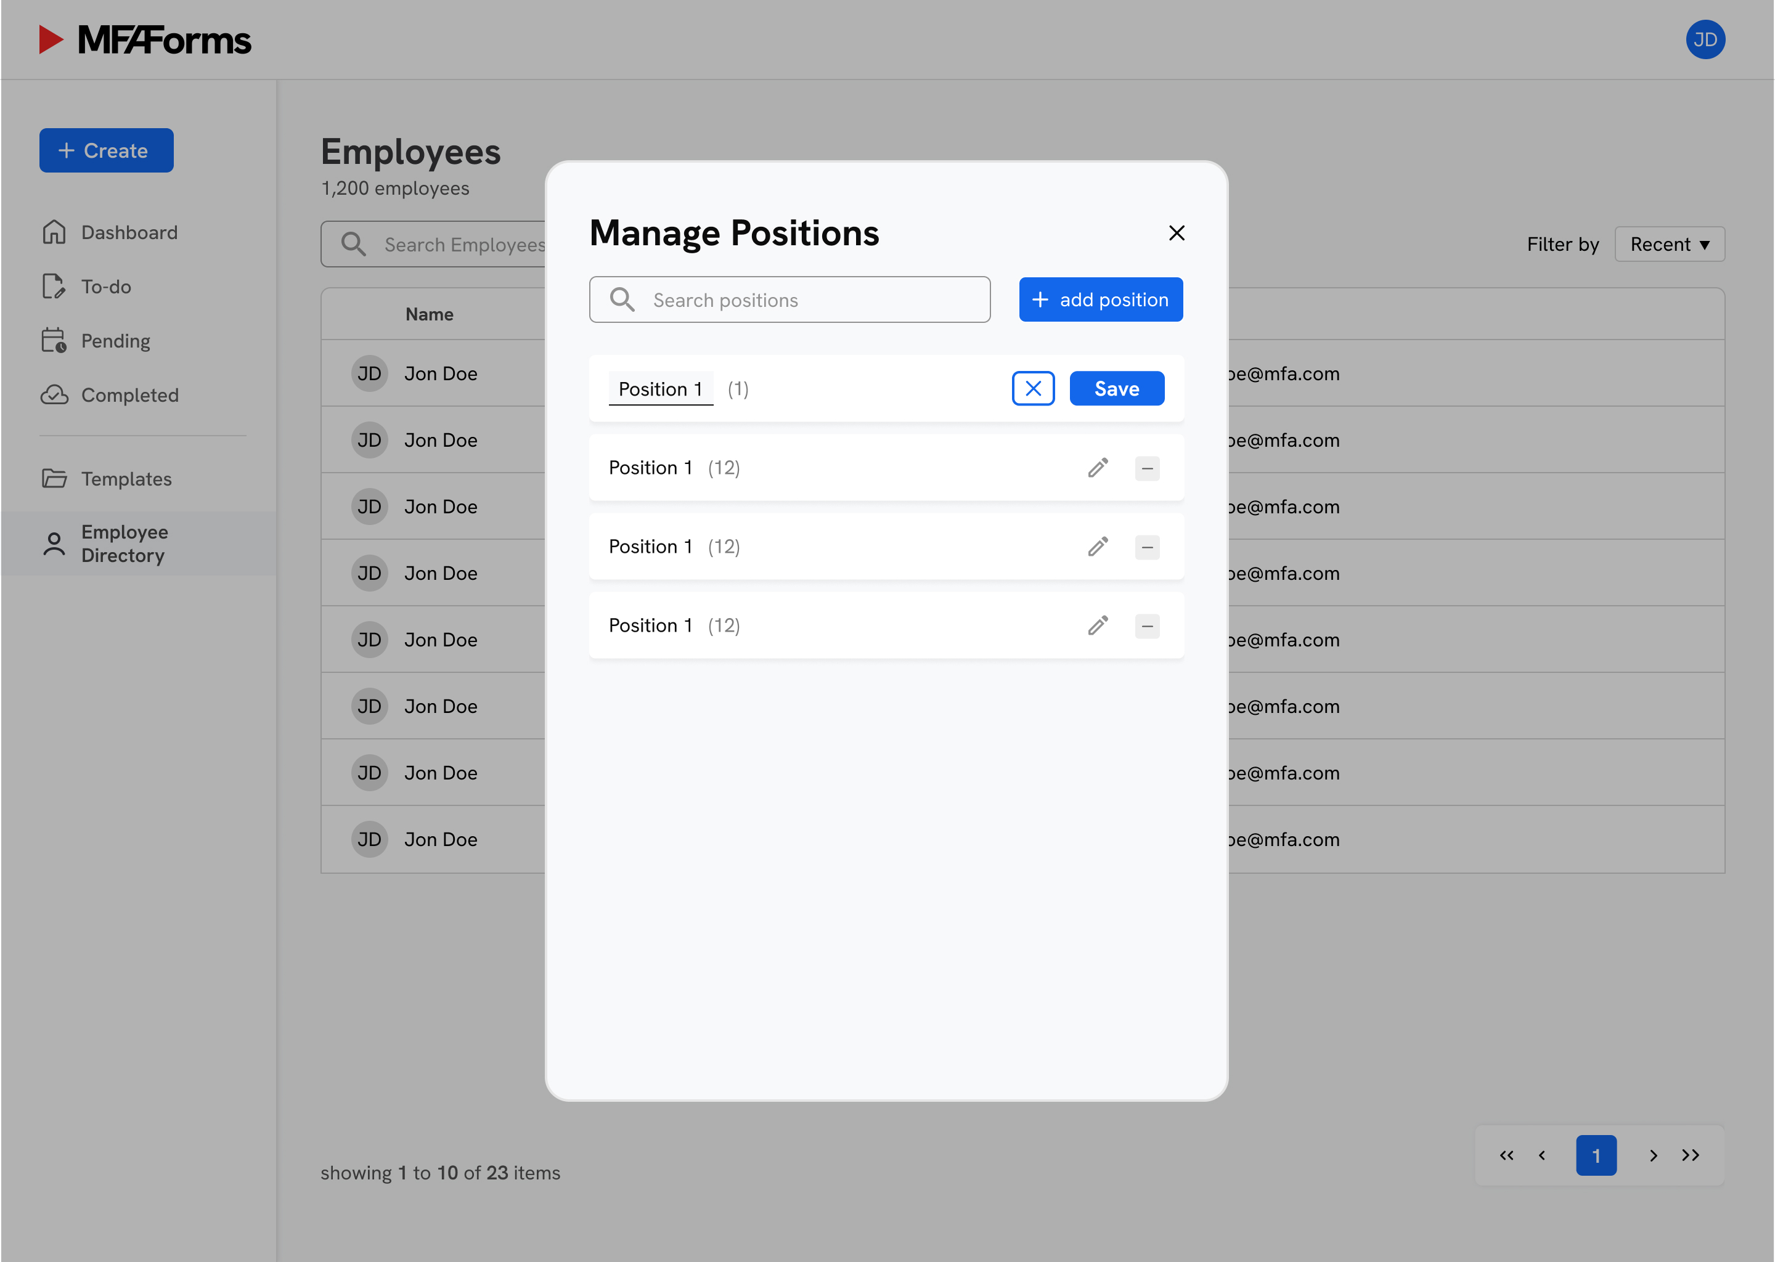The height and width of the screenshot is (1262, 1775).
Task: Open Pending forms in sidebar
Action: (x=115, y=341)
